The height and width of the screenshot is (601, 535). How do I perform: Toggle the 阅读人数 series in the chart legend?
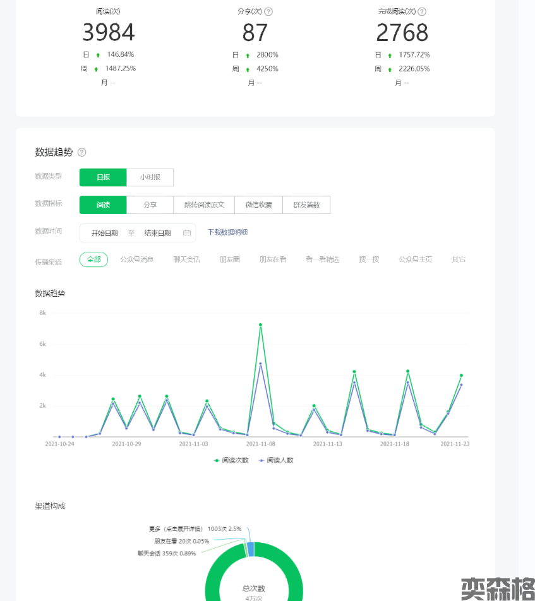[x=275, y=460]
